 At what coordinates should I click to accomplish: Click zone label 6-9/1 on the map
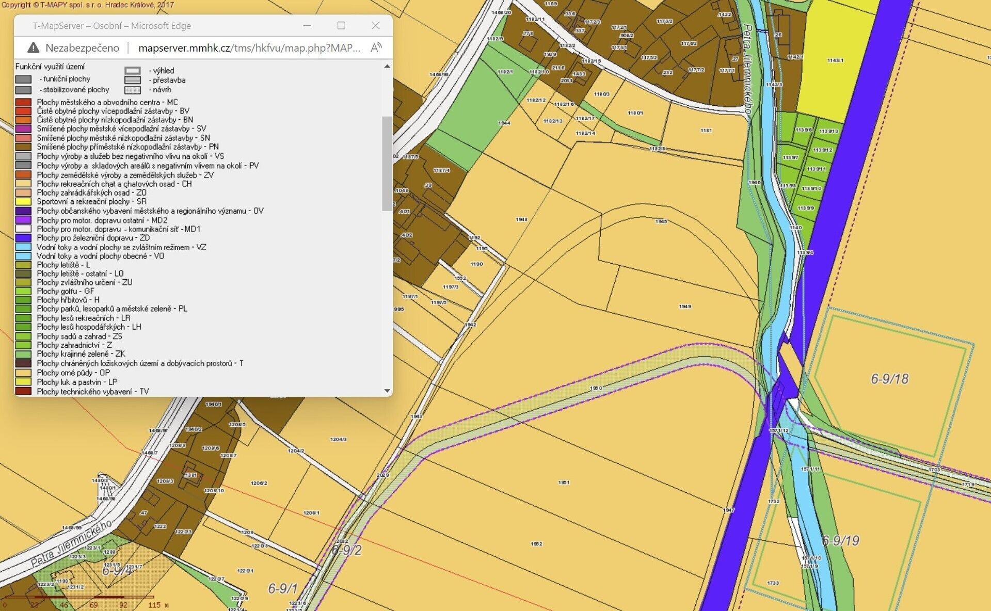pyautogui.click(x=283, y=588)
